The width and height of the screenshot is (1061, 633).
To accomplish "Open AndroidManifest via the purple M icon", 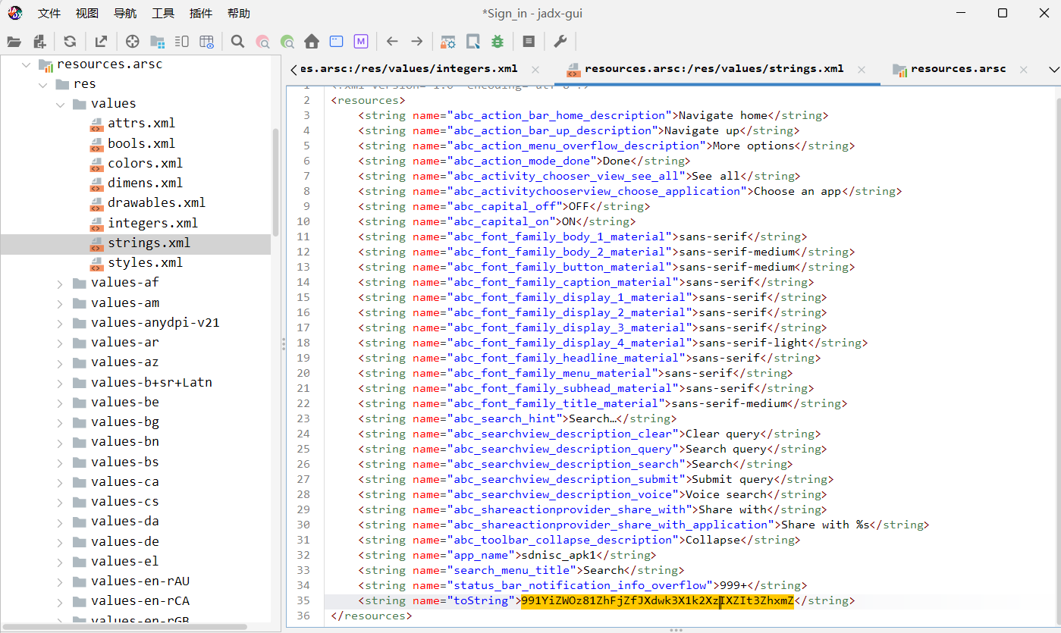I will pos(361,42).
